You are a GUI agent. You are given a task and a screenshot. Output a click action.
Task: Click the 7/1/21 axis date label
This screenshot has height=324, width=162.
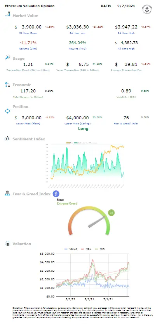[x=108, y=299]
